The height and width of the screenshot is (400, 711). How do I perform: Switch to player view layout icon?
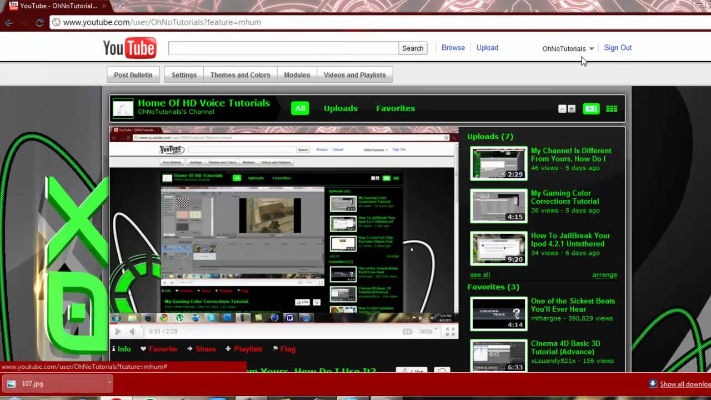point(591,109)
